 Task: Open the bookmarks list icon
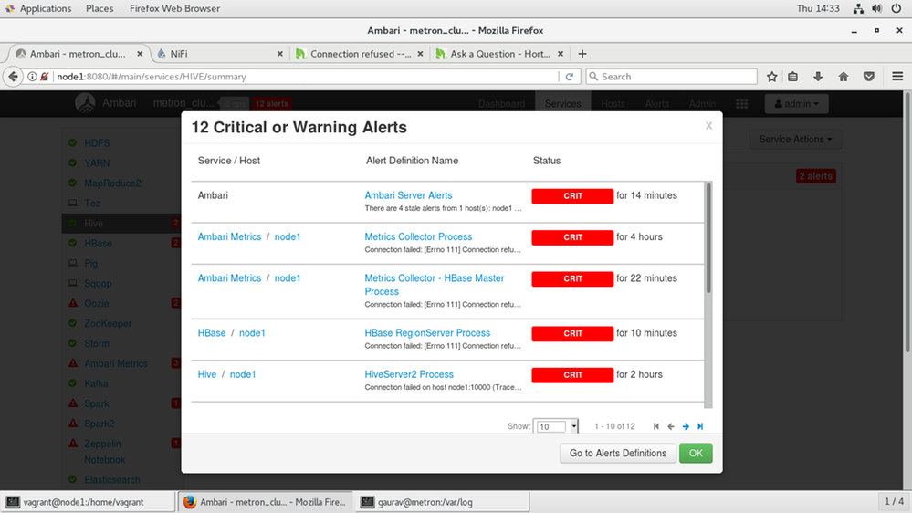[792, 76]
